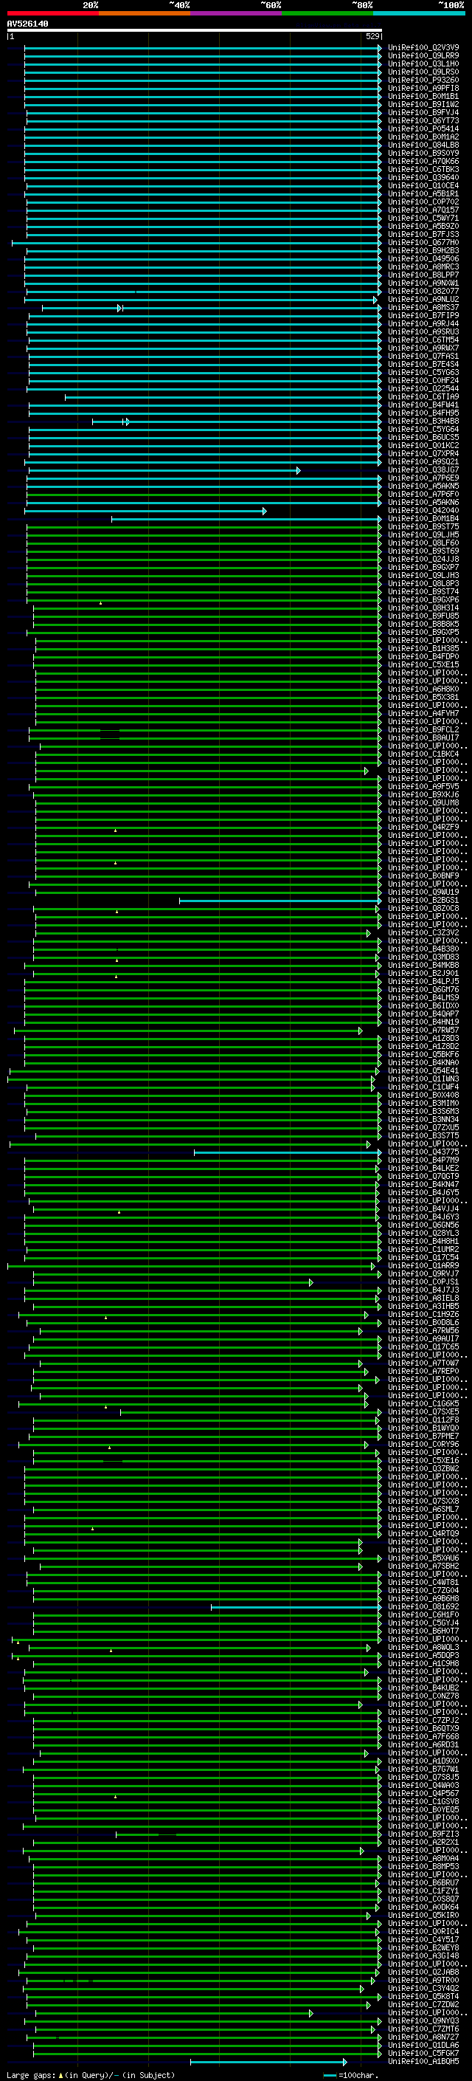
Task: Select hit UniRef100_A9PFI8
Action: tap(423, 88)
